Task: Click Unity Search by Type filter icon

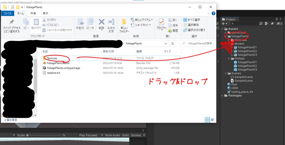Action: tap(266, 24)
